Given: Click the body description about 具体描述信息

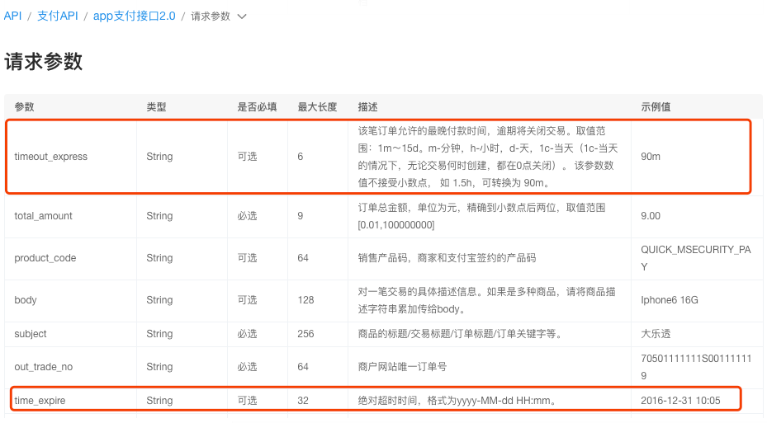Looking at the screenshot, I should (487, 300).
